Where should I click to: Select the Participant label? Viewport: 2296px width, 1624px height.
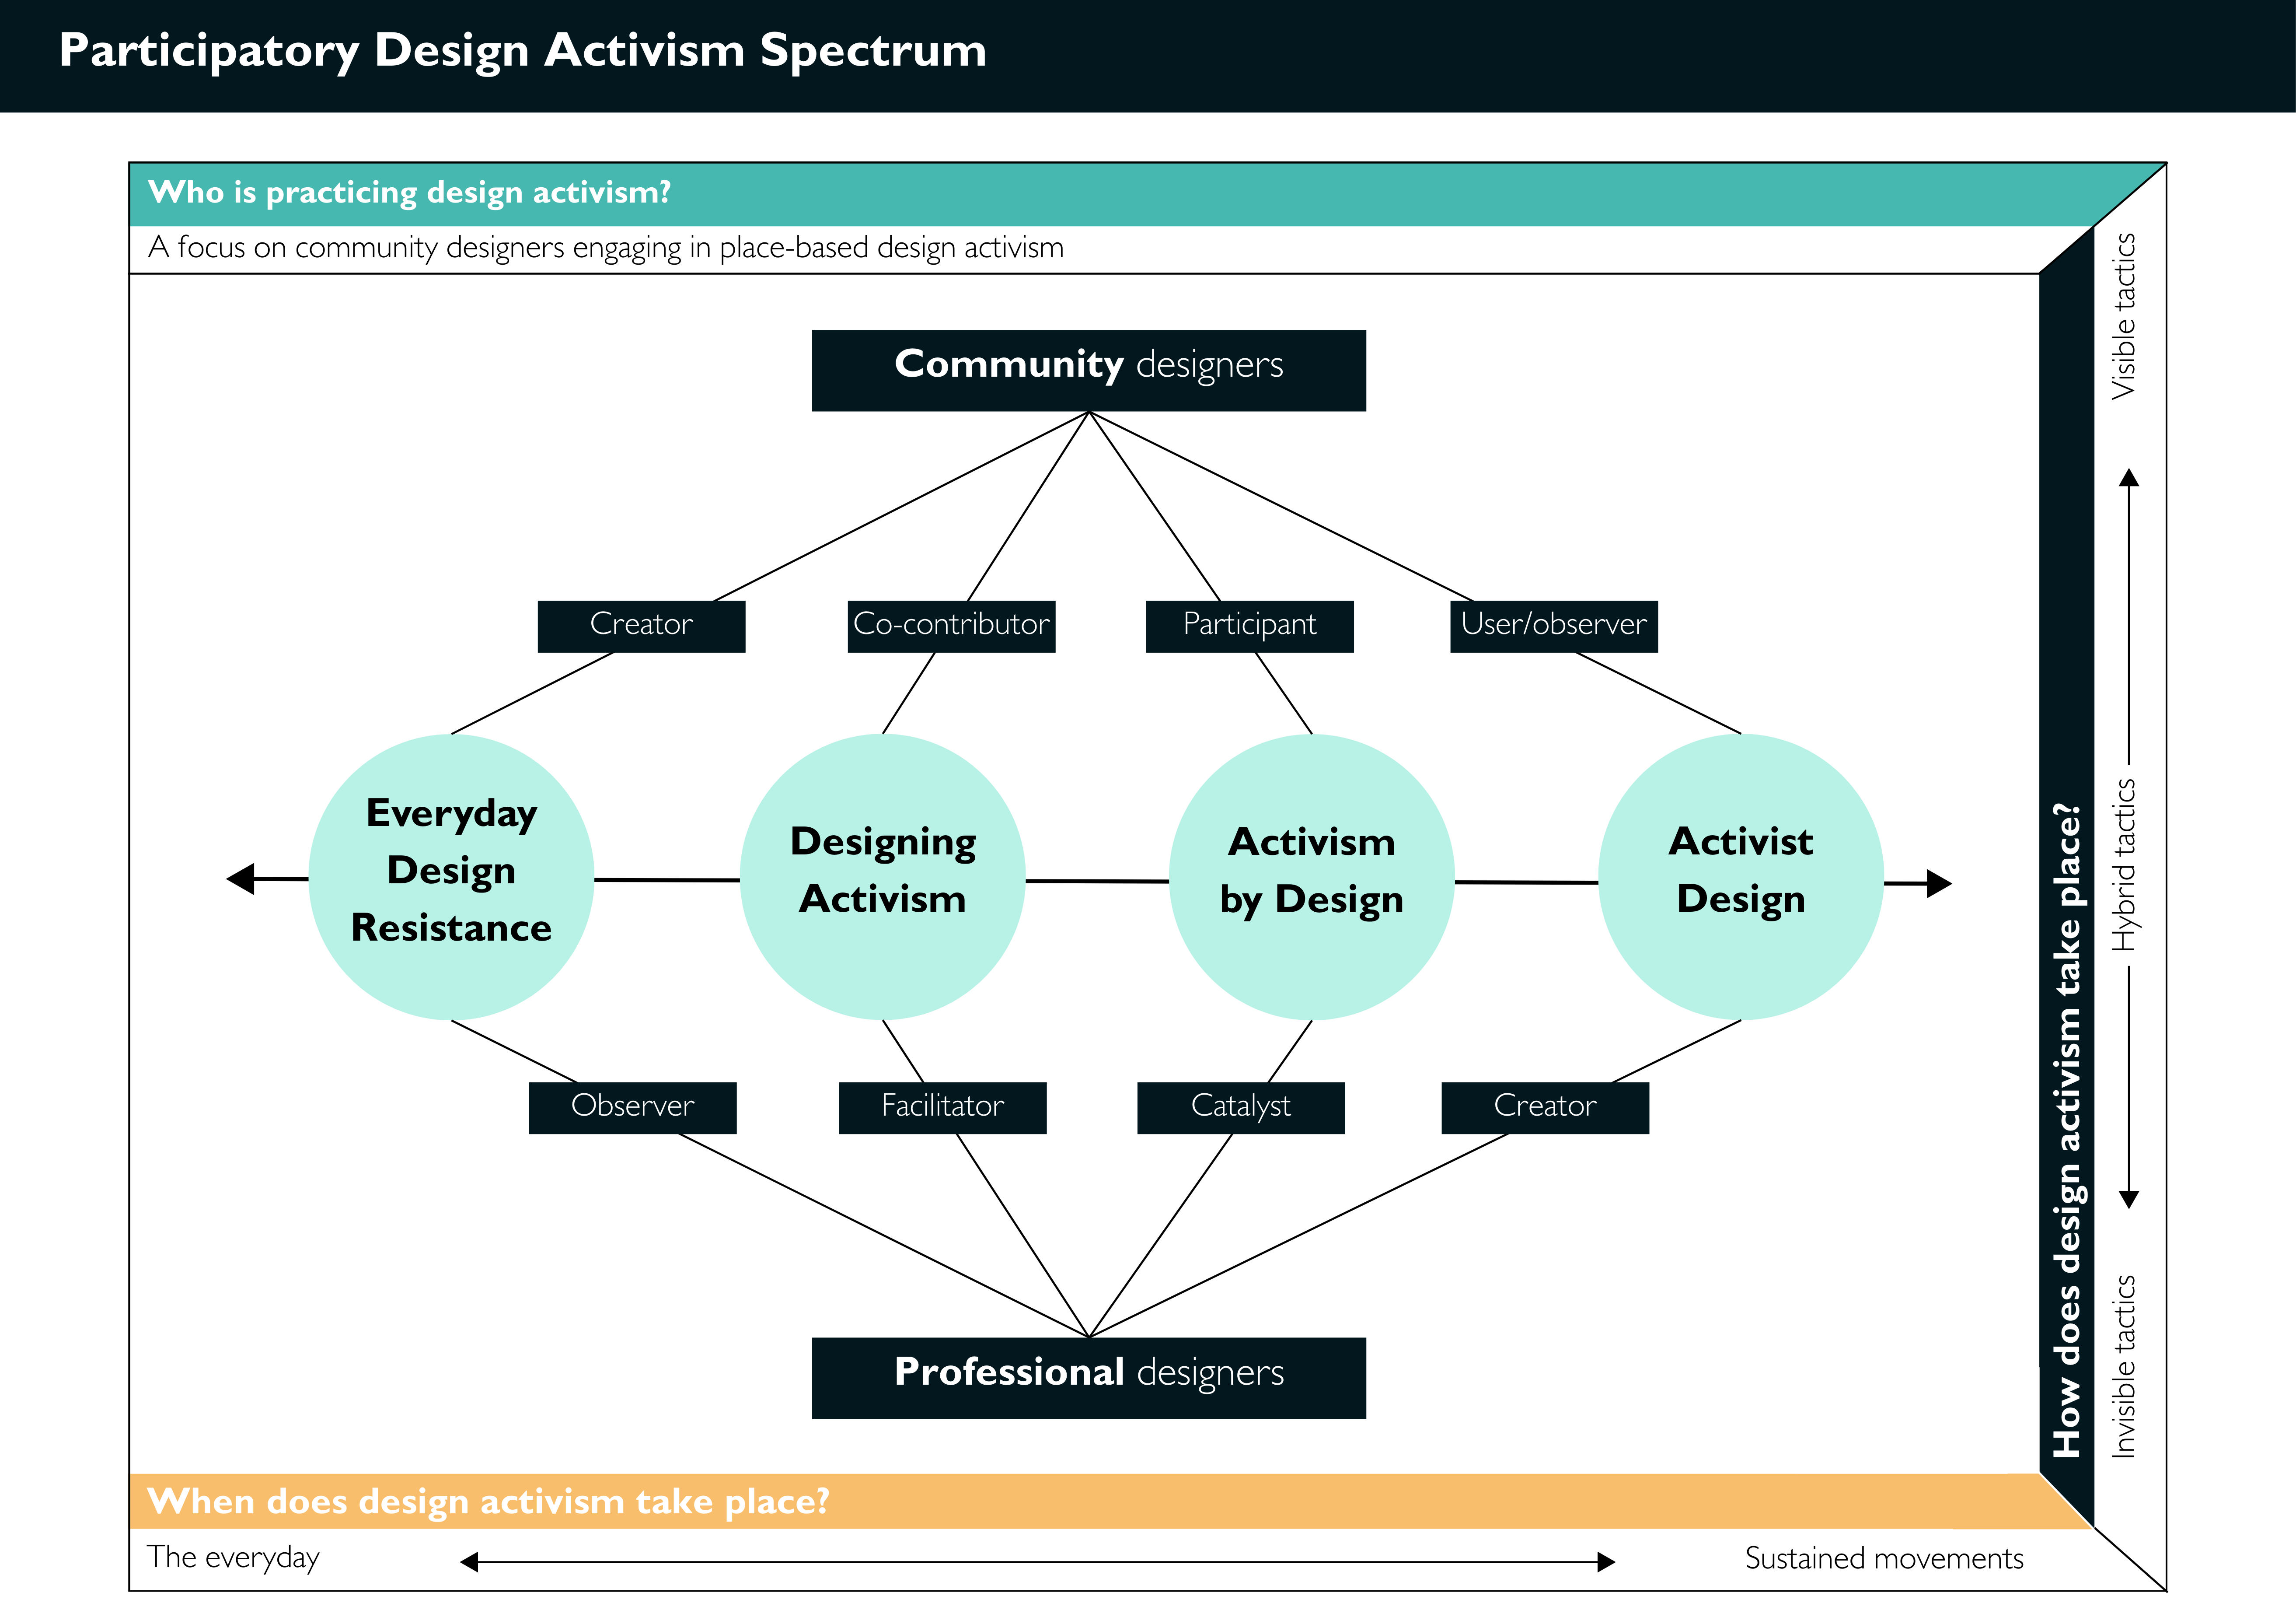1249,625
